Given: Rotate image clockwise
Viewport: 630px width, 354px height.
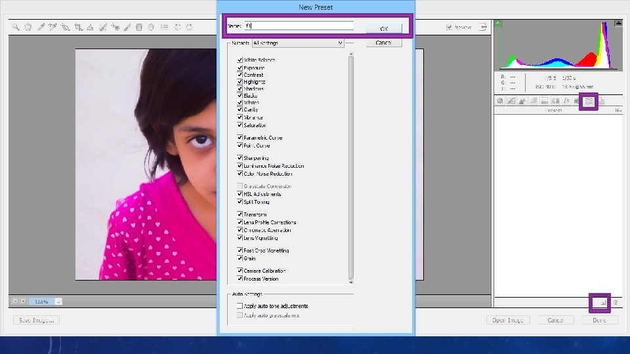Looking at the screenshot, I should 189,27.
